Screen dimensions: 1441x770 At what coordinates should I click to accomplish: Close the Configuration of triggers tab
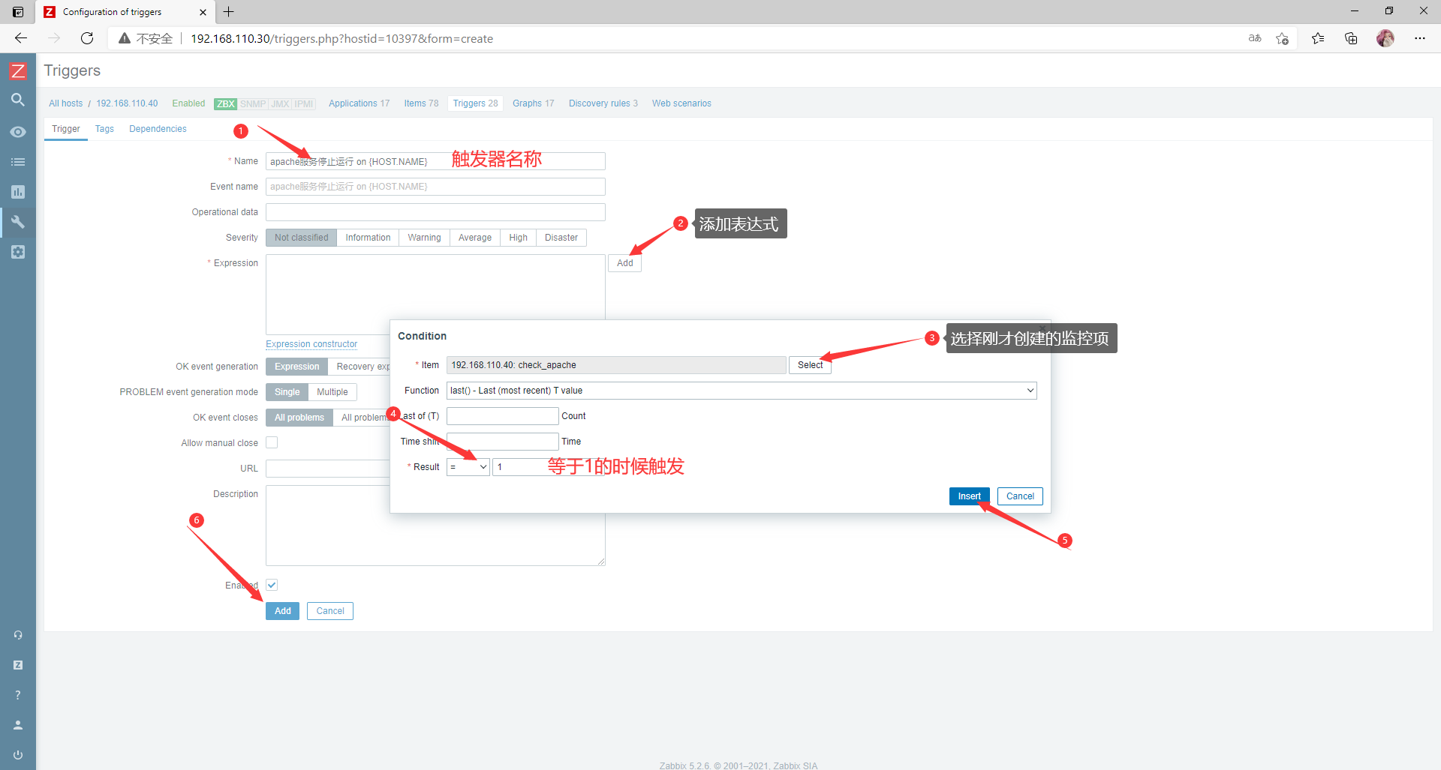pos(203,12)
